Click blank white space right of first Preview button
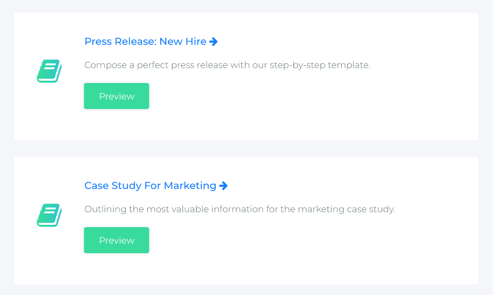 [x=289, y=96]
